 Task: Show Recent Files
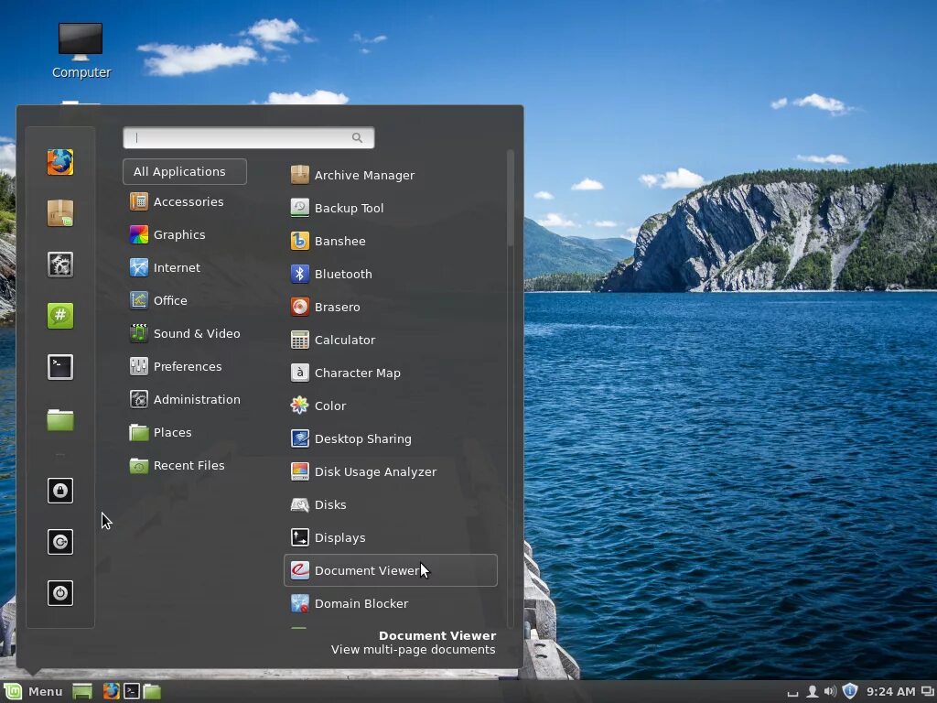[x=188, y=465]
